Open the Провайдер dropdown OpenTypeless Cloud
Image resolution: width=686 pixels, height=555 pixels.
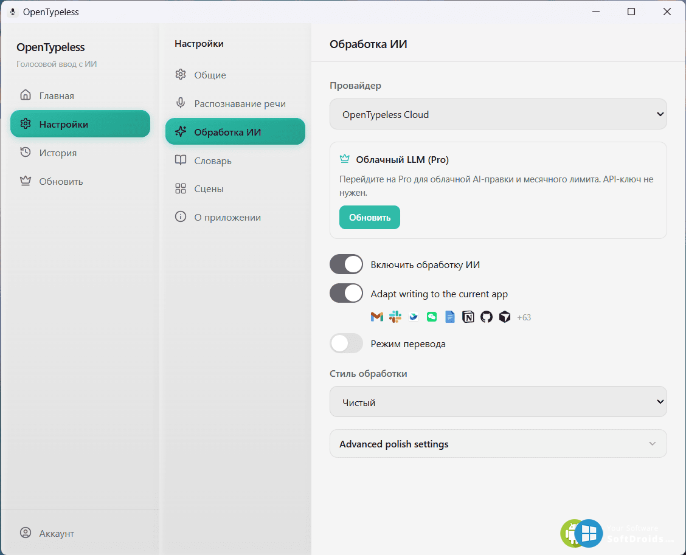click(498, 114)
